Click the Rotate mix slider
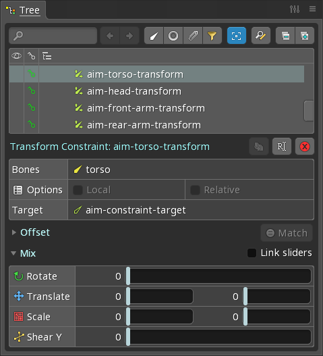323x356 pixels. click(x=218, y=276)
